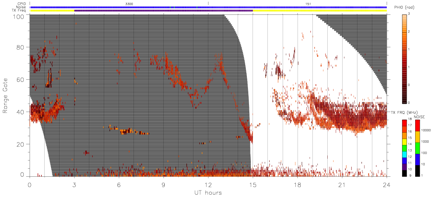The image size is (435, 200).
Task: Click the black 9–10 MHz TX FRQ swatch
Action: [404, 173]
